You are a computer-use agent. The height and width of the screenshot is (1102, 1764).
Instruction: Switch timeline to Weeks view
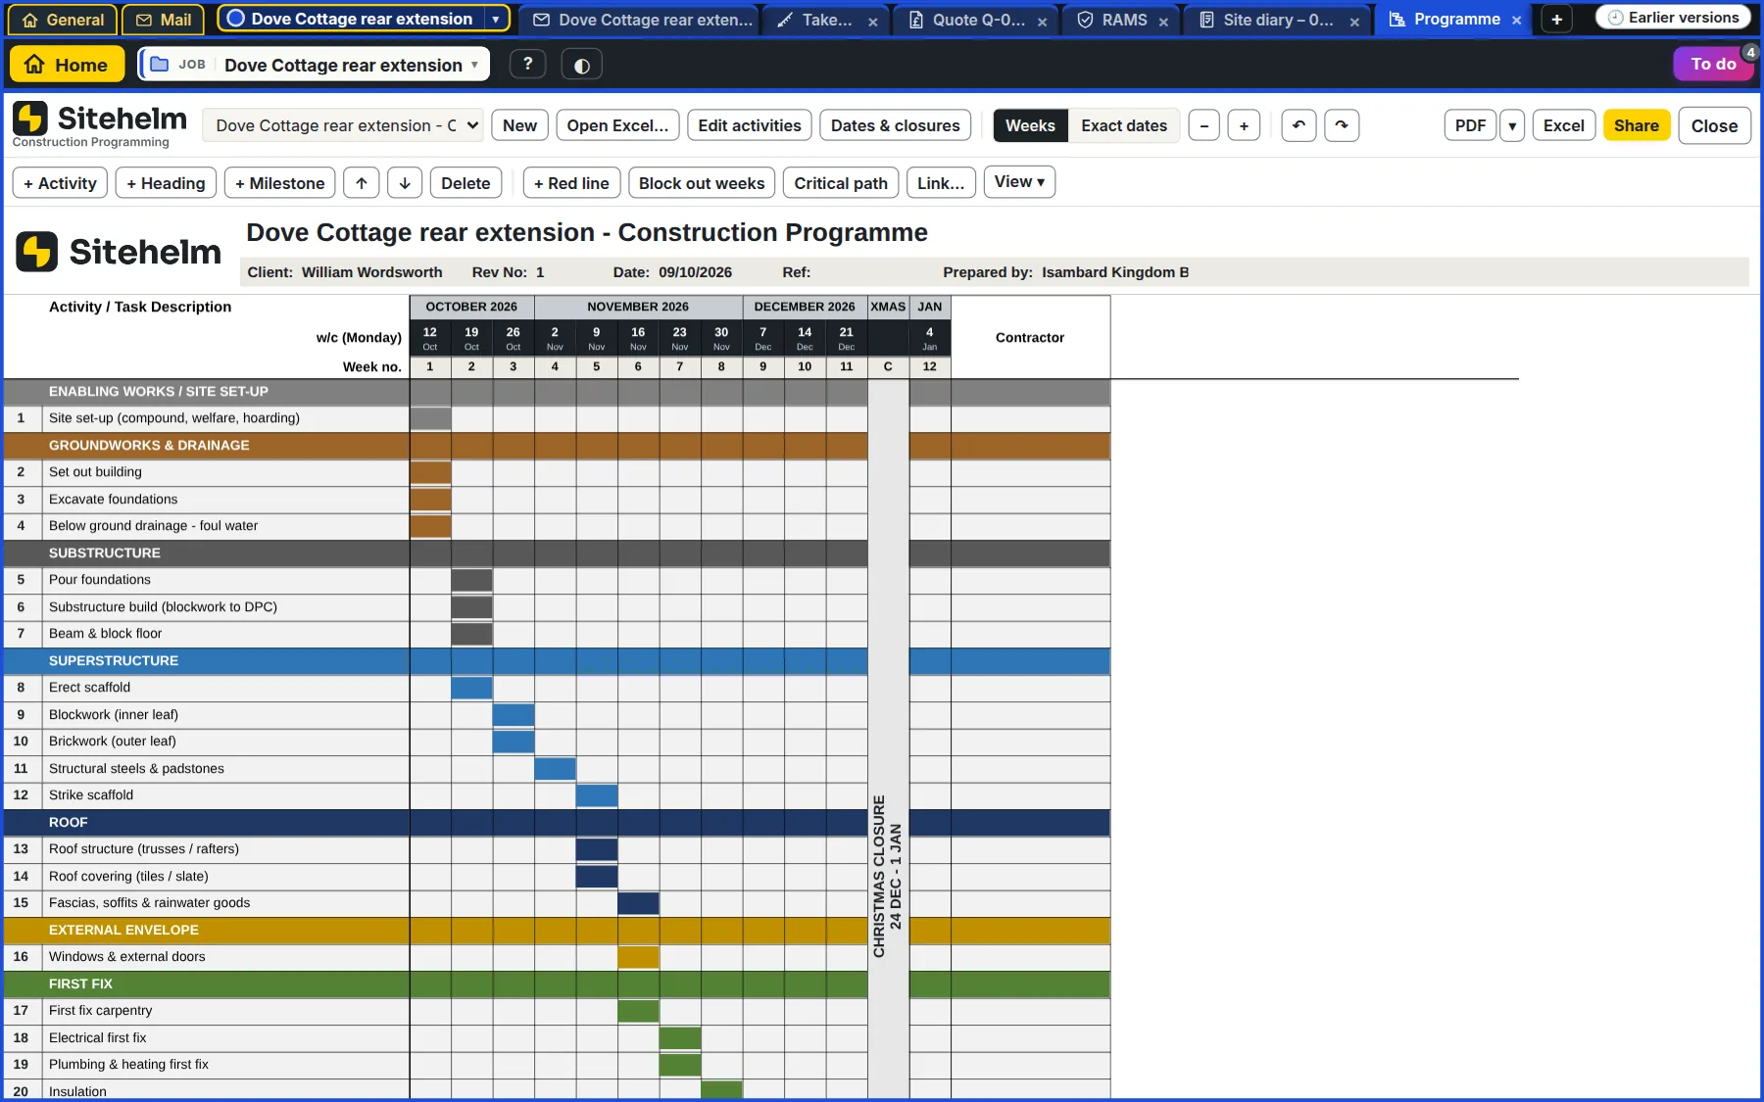pyautogui.click(x=1030, y=125)
